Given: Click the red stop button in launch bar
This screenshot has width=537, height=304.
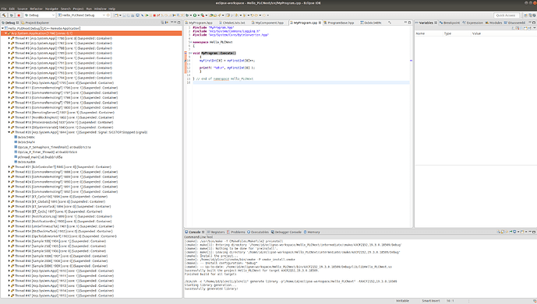Looking at the screenshot, I should (19, 15).
